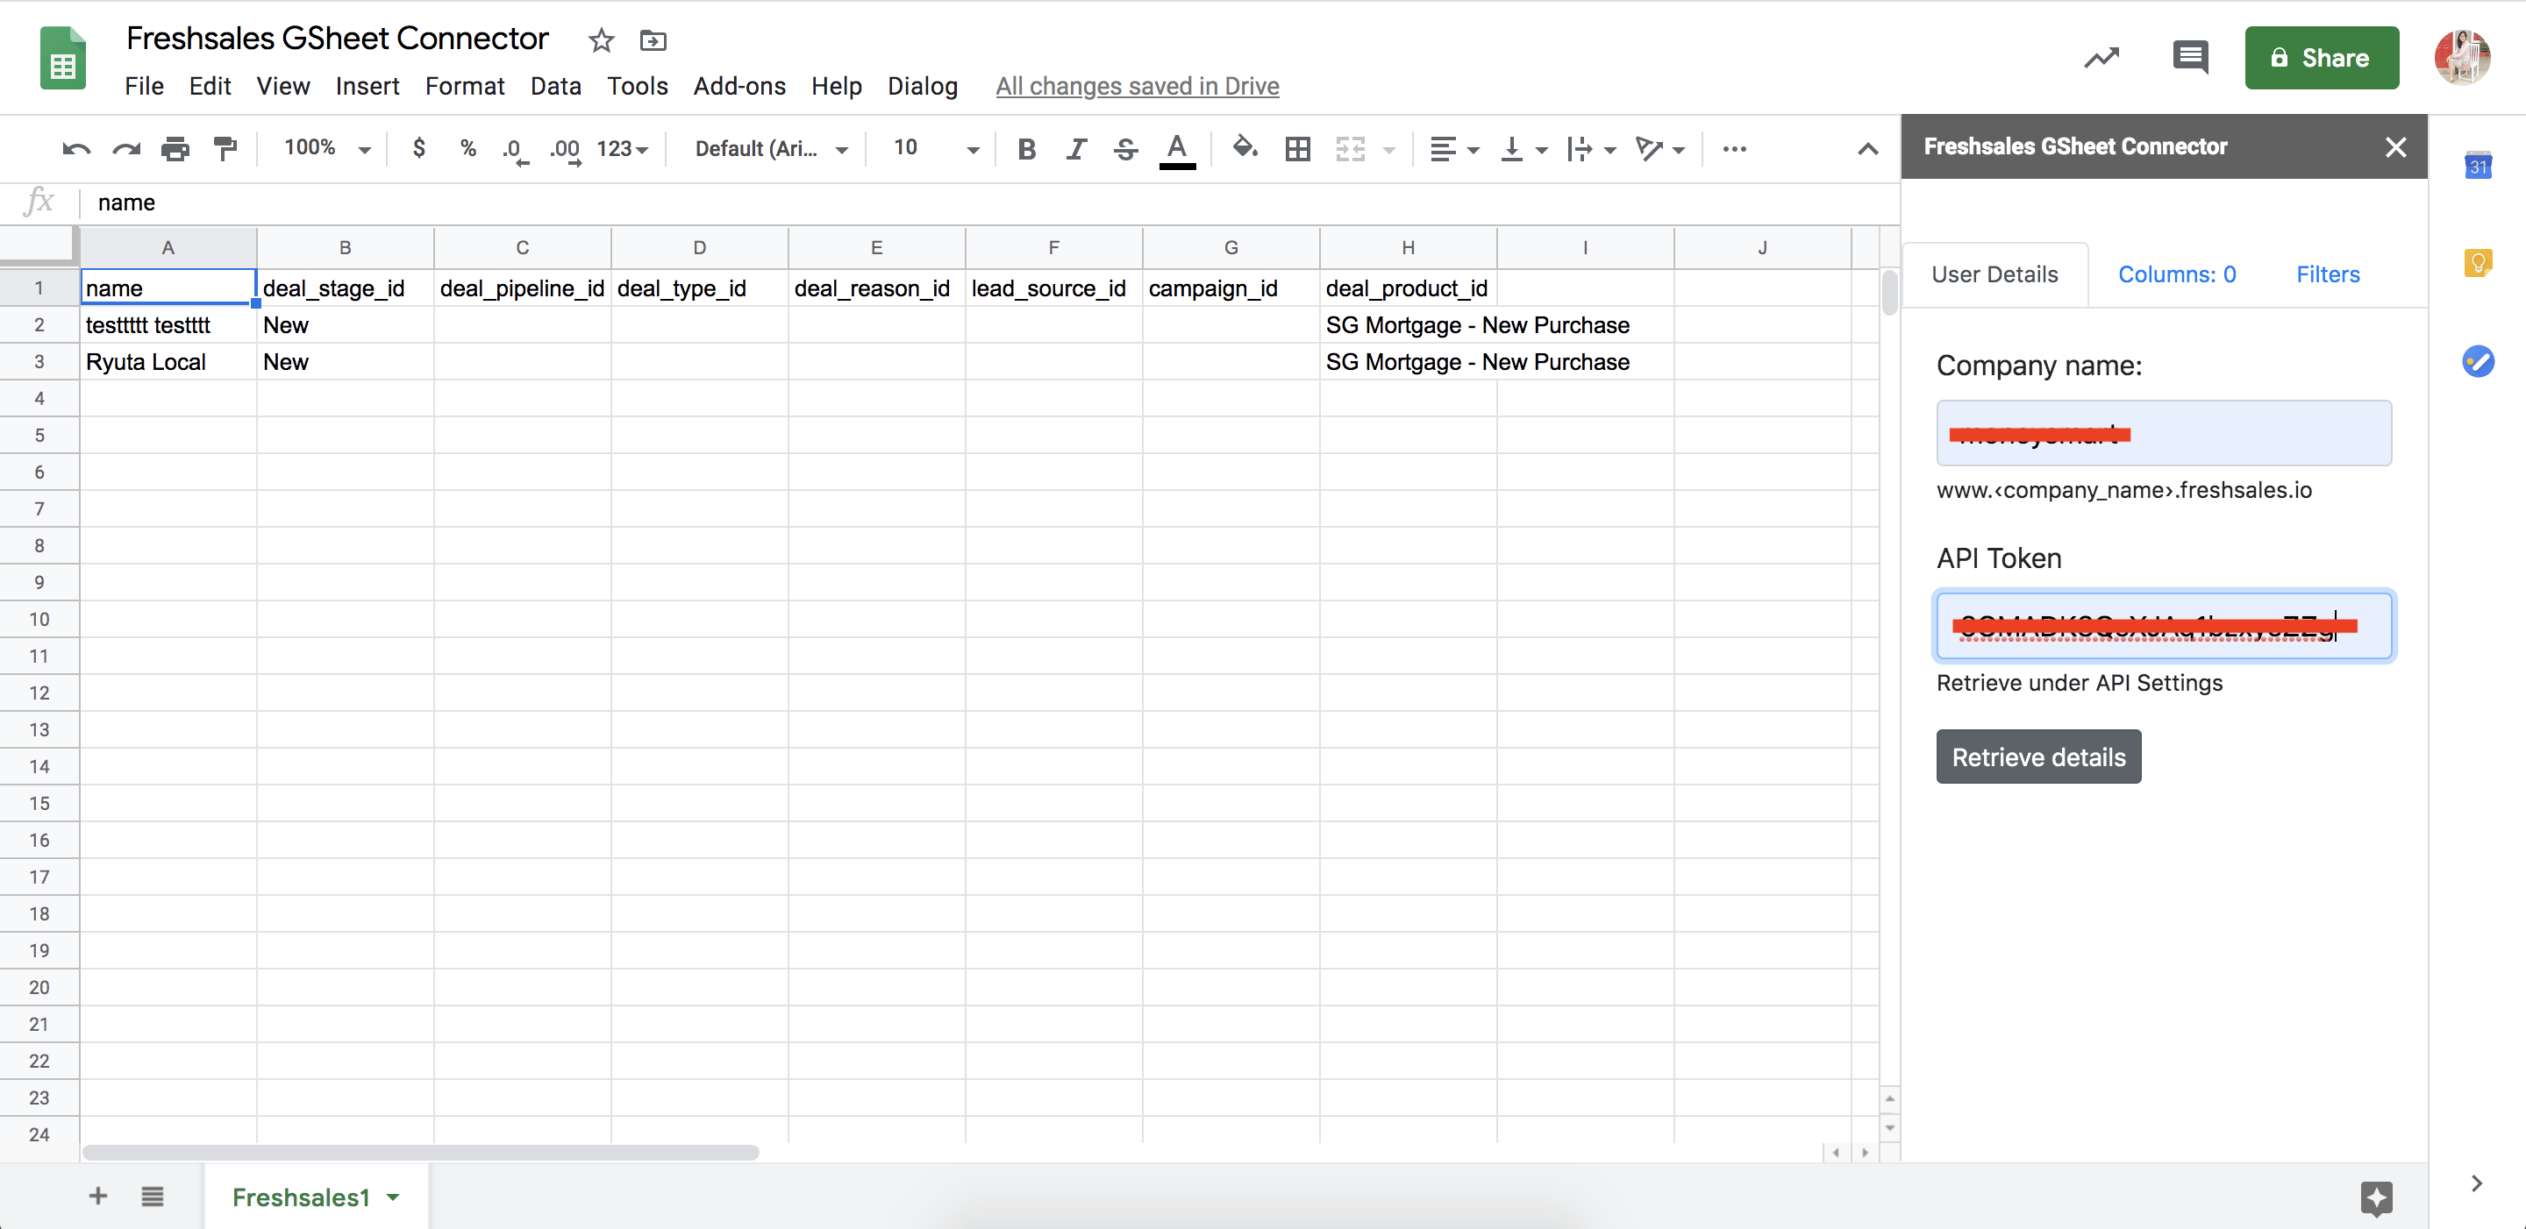Open the 123 number format dropdown
The height and width of the screenshot is (1229, 2526).
pyautogui.click(x=623, y=149)
